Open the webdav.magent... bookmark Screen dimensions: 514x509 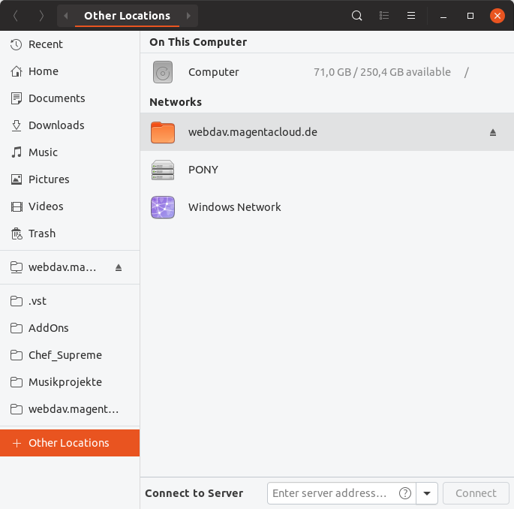point(70,409)
